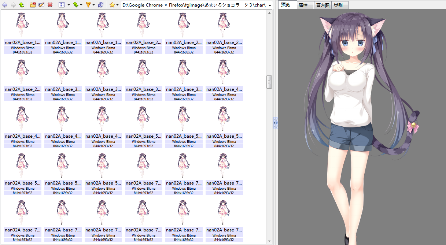The image size is (446, 245).
Task: Click the thumbnail view mode icon
Action: point(62,5)
